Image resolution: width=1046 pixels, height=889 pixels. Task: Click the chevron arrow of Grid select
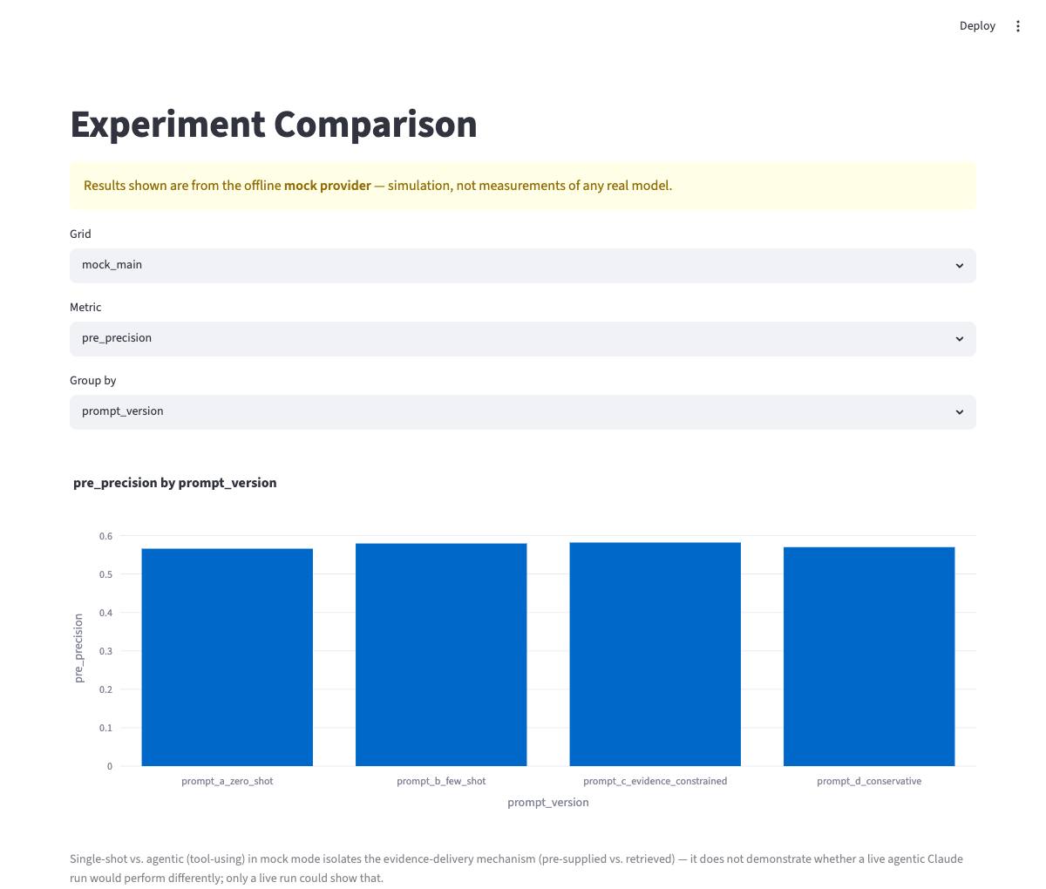click(959, 266)
